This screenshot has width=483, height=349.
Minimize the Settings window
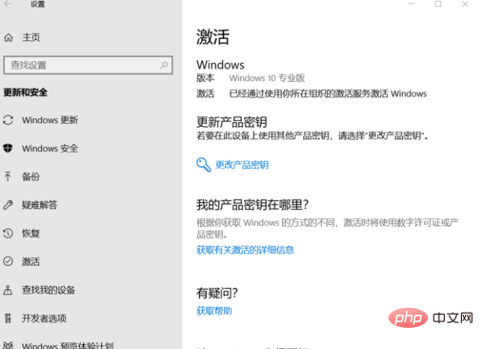click(x=412, y=4)
